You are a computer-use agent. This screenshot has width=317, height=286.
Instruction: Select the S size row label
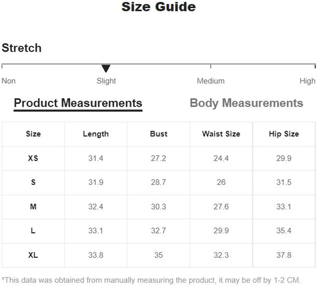[33, 182]
